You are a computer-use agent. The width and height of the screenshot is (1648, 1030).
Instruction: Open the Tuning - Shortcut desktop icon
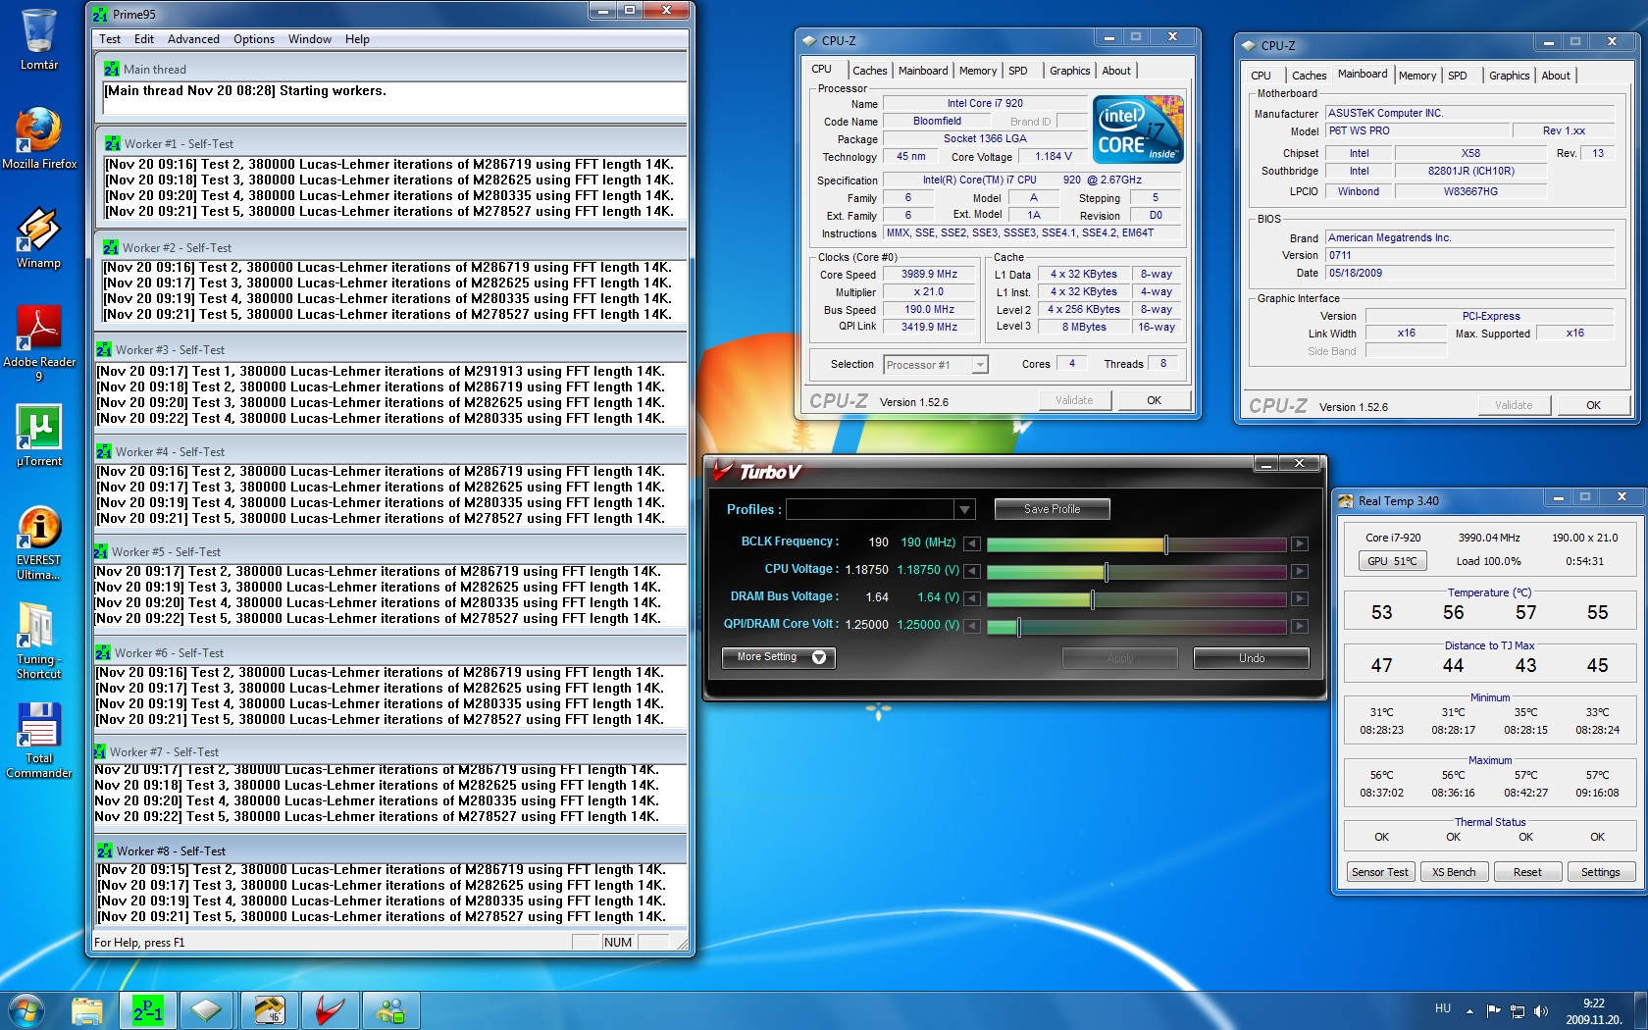click(39, 641)
